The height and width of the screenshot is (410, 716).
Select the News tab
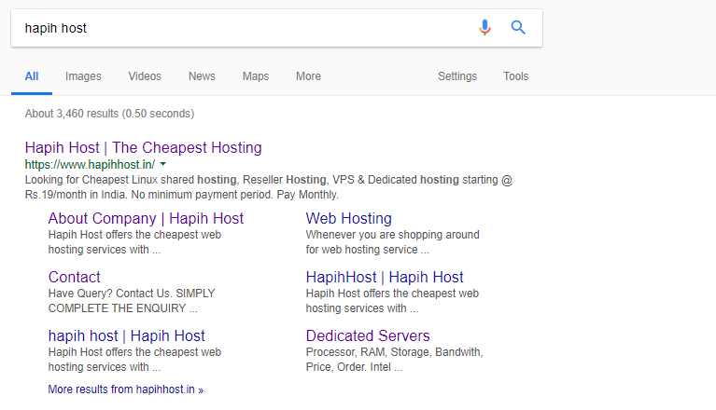[202, 76]
